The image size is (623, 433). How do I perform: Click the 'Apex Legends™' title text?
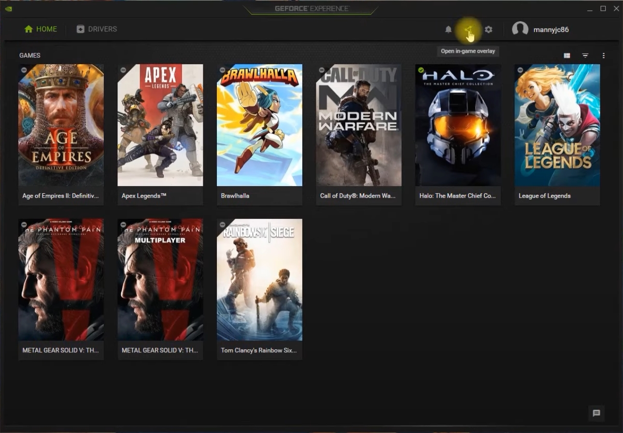click(x=144, y=196)
